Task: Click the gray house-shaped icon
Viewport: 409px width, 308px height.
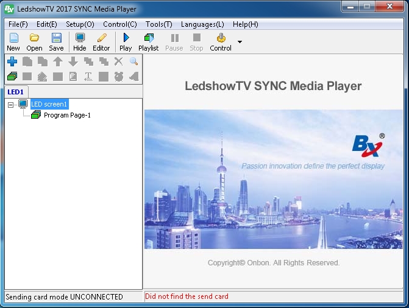Action: click(43, 77)
